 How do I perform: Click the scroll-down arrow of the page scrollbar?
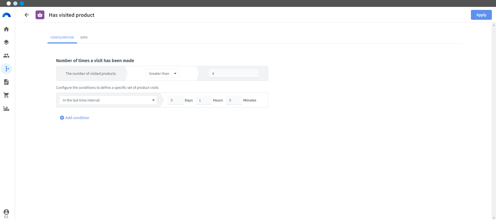coord(494,218)
